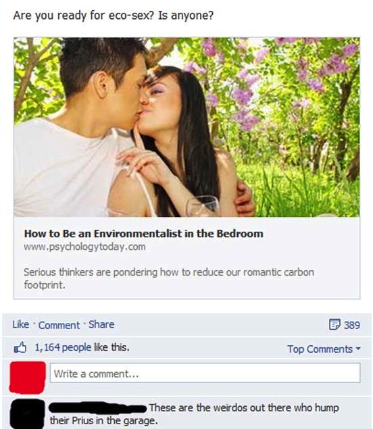
Task: Click the Comment link under the post
Action: tap(59, 325)
